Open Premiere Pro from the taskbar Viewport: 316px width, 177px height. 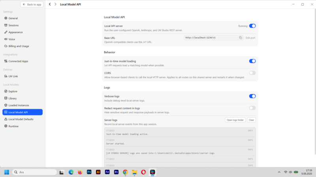[116, 172]
